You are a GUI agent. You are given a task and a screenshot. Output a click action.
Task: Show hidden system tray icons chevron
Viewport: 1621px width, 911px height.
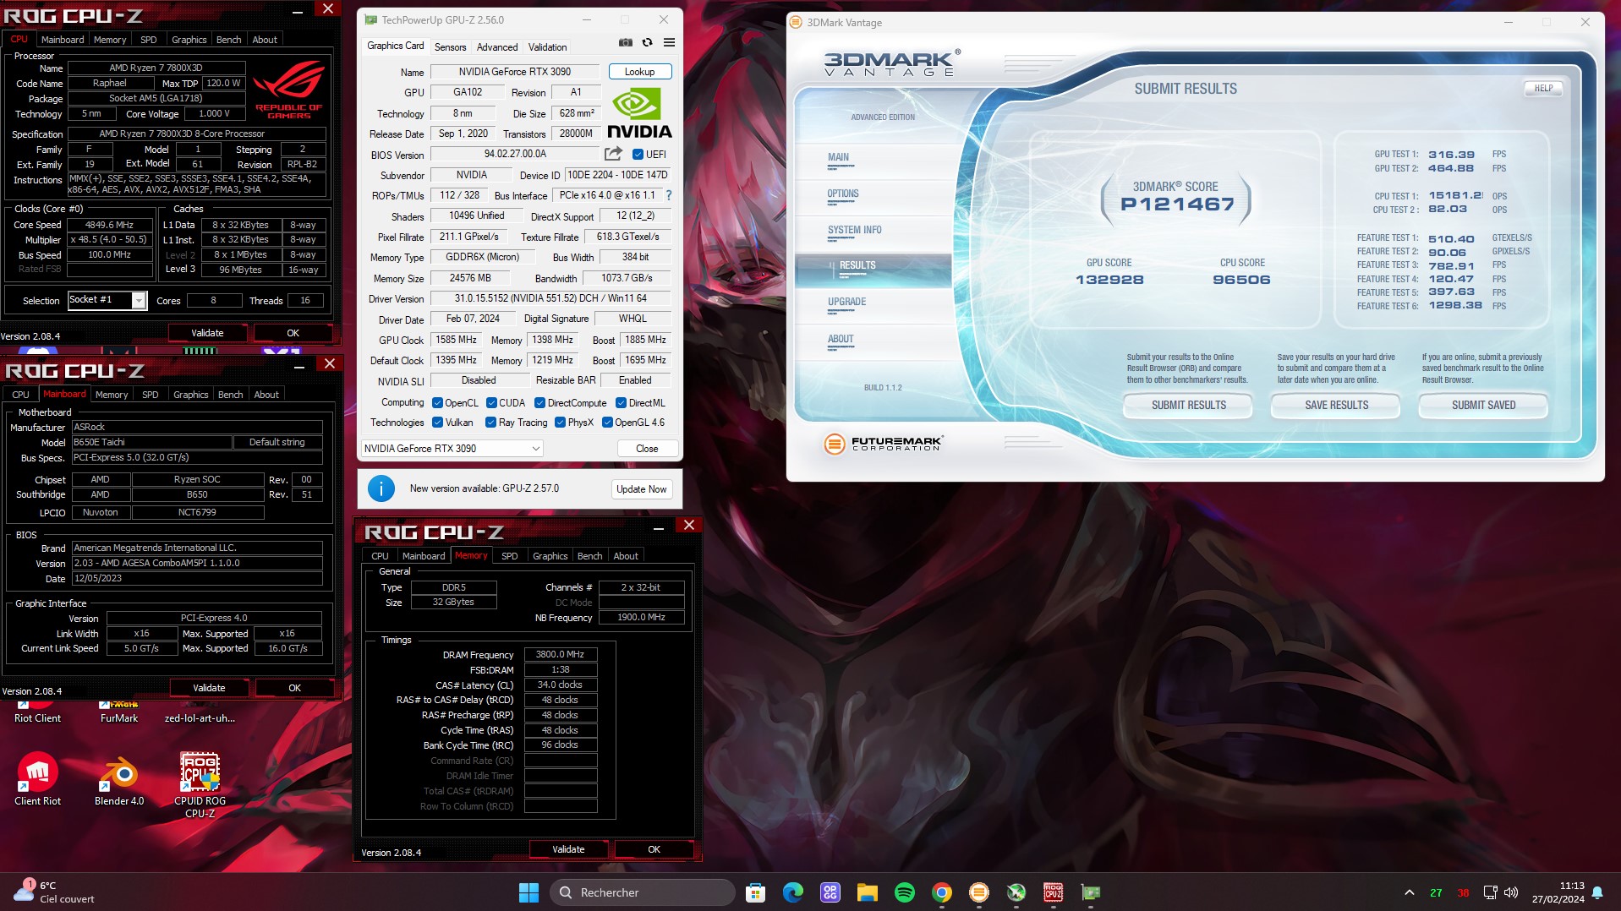[1409, 892]
